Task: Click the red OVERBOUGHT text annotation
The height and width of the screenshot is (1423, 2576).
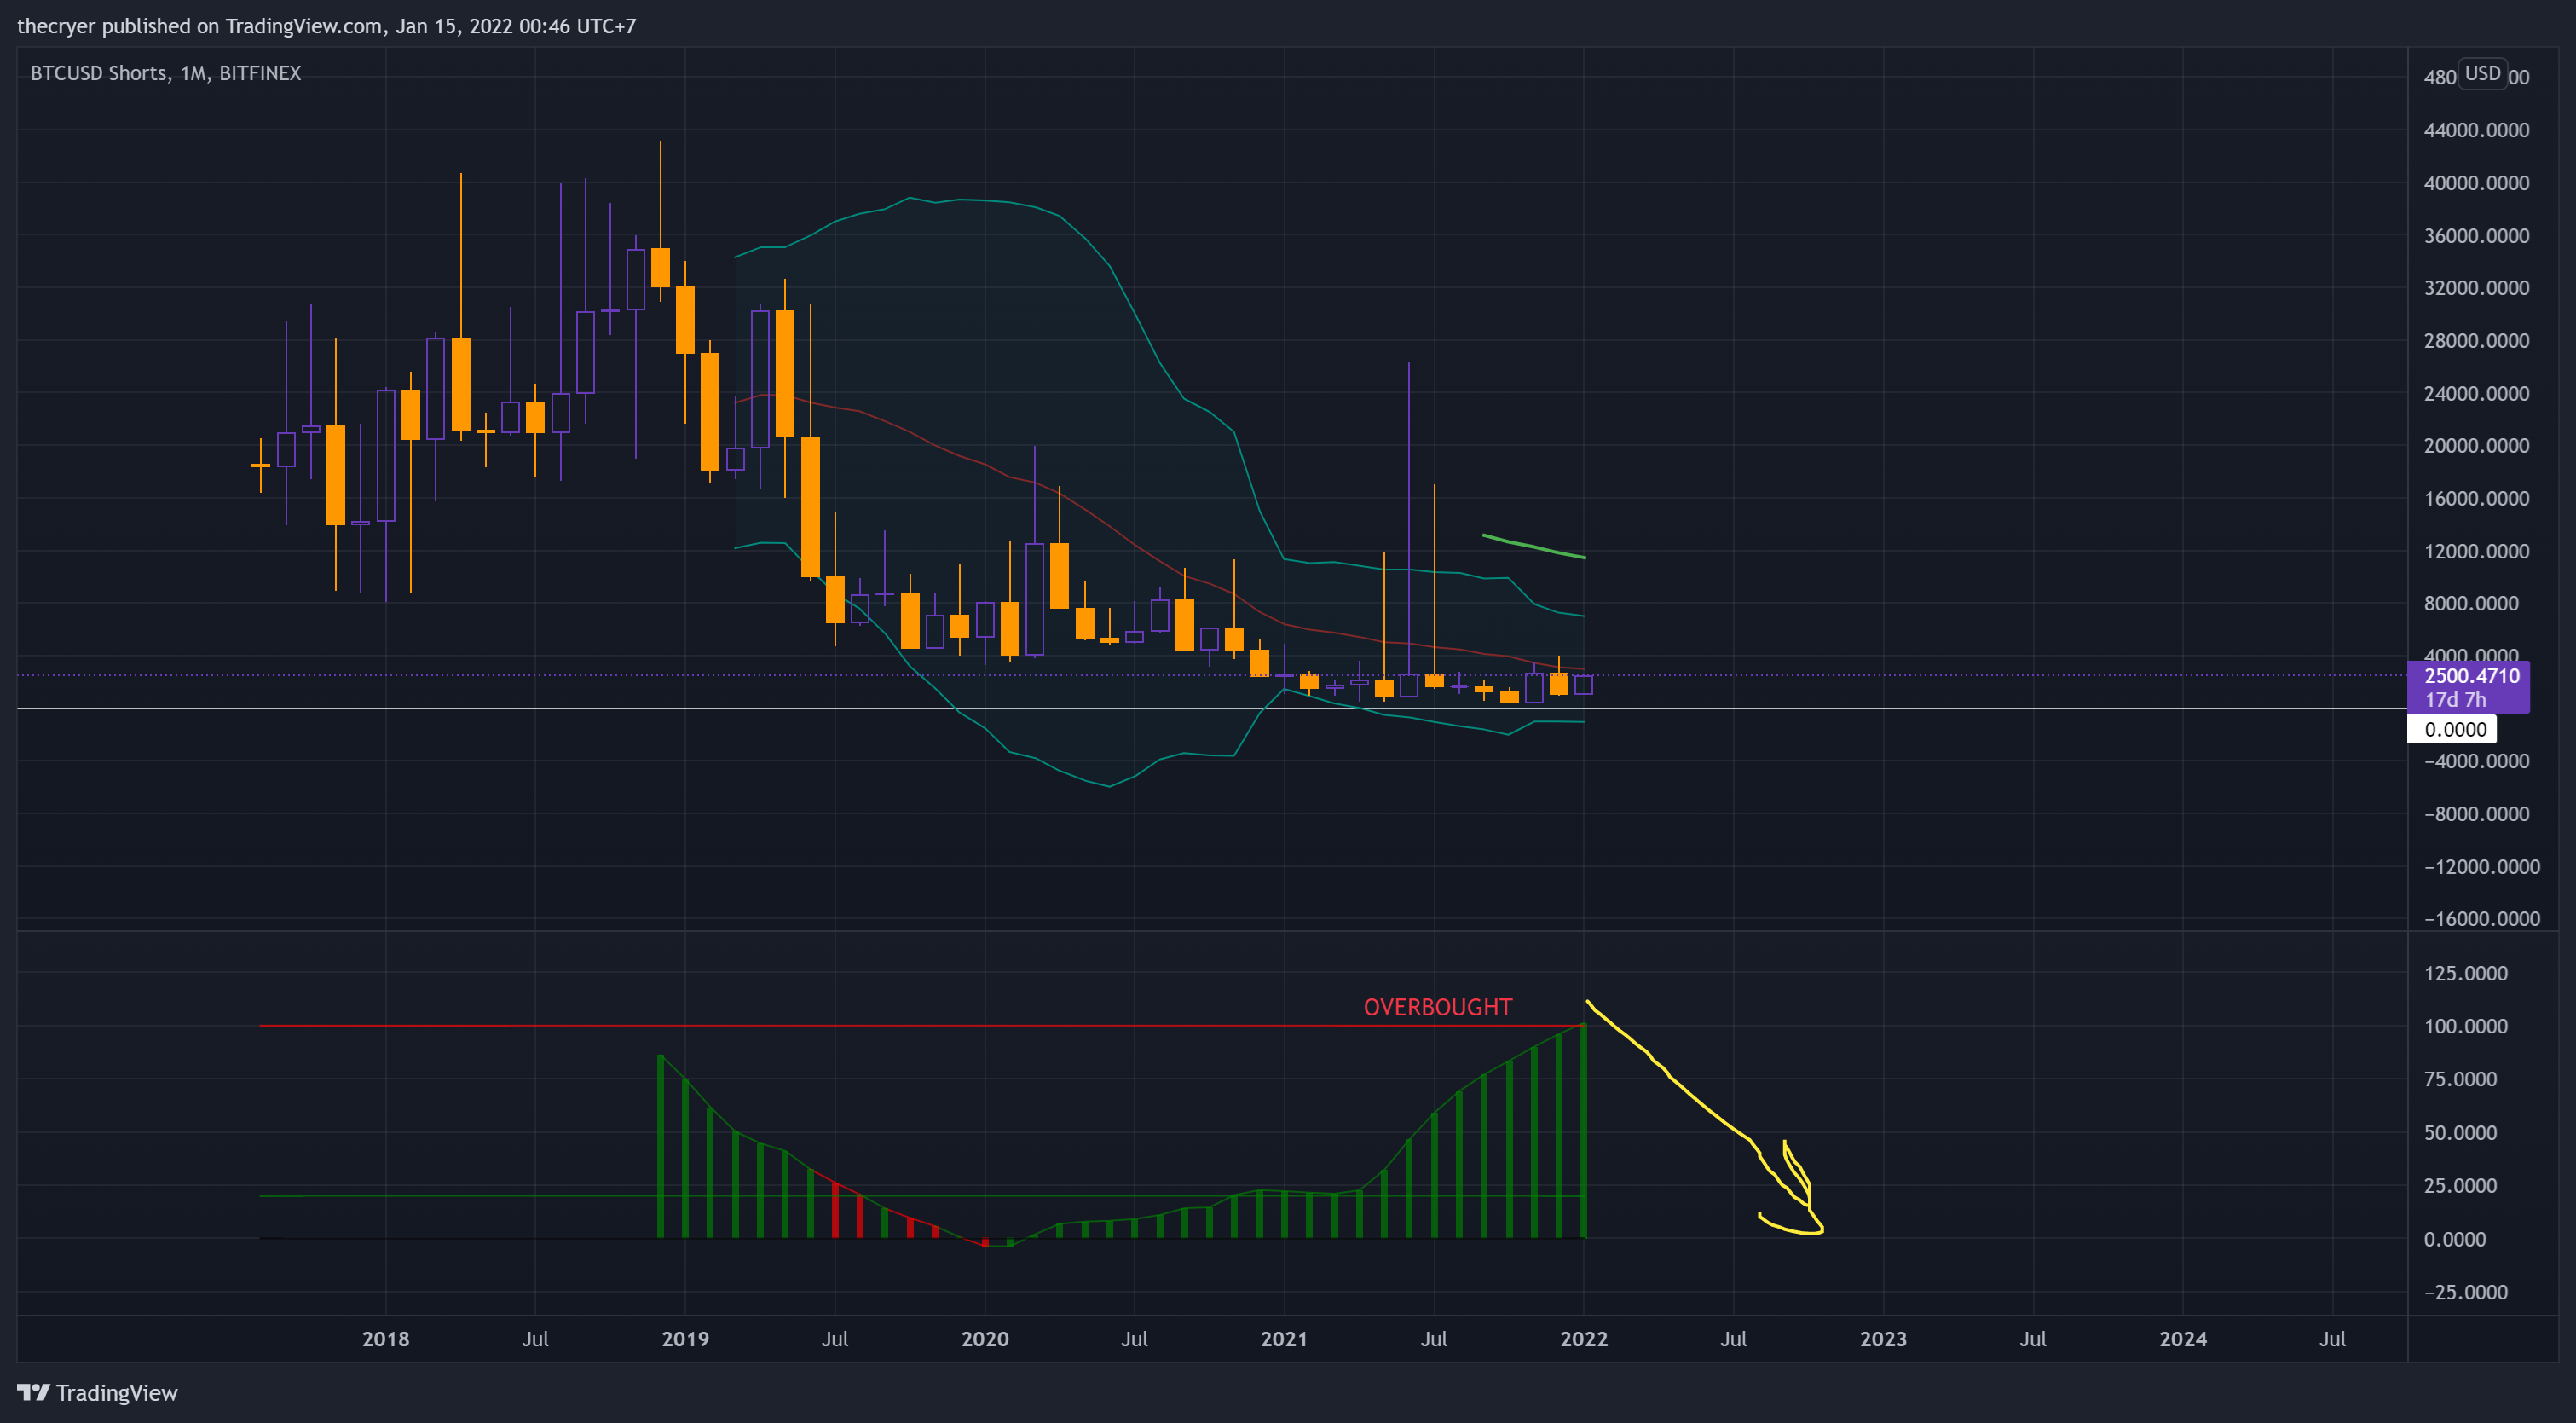Action: point(1437,1007)
